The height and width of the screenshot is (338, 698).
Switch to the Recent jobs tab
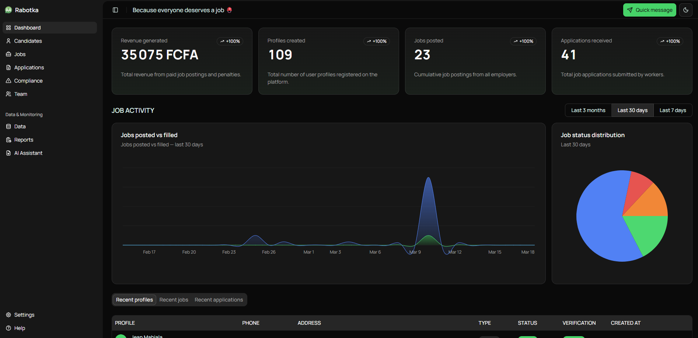coord(174,300)
